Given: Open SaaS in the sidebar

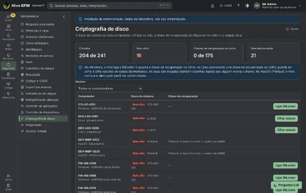Looking at the screenshot, I should tap(43, 62).
